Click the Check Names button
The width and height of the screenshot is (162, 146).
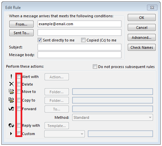click(x=142, y=47)
